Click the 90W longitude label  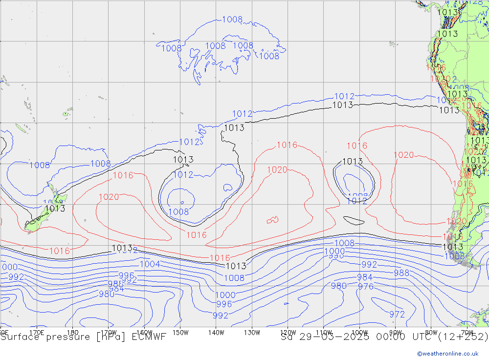tap(396, 333)
